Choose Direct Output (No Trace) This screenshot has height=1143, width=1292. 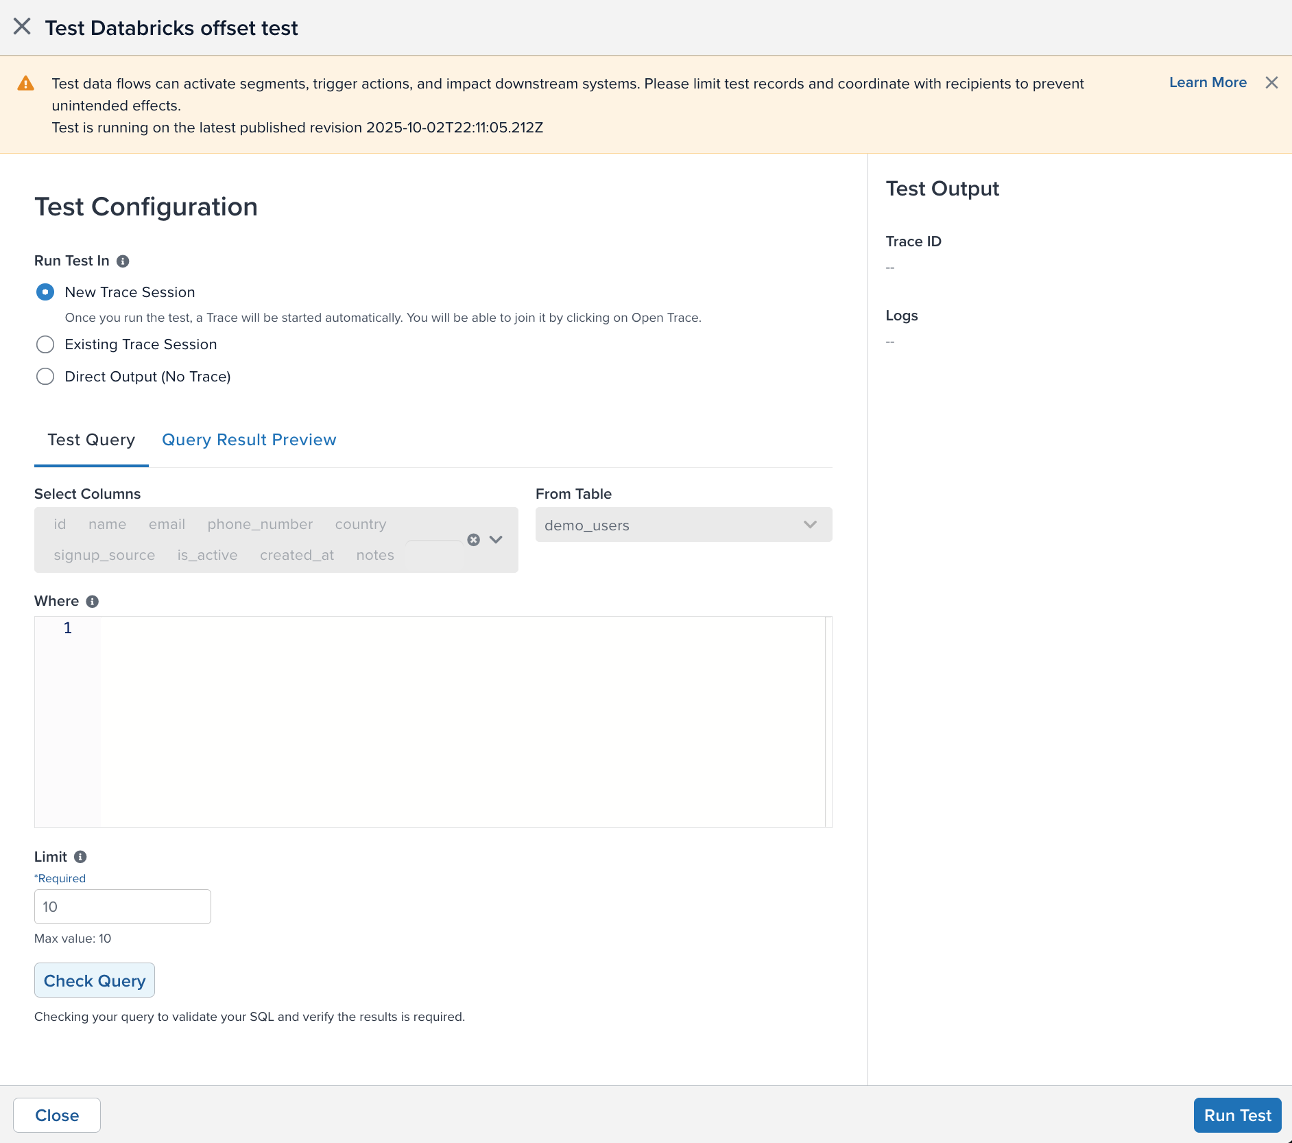[x=45, y=377]
